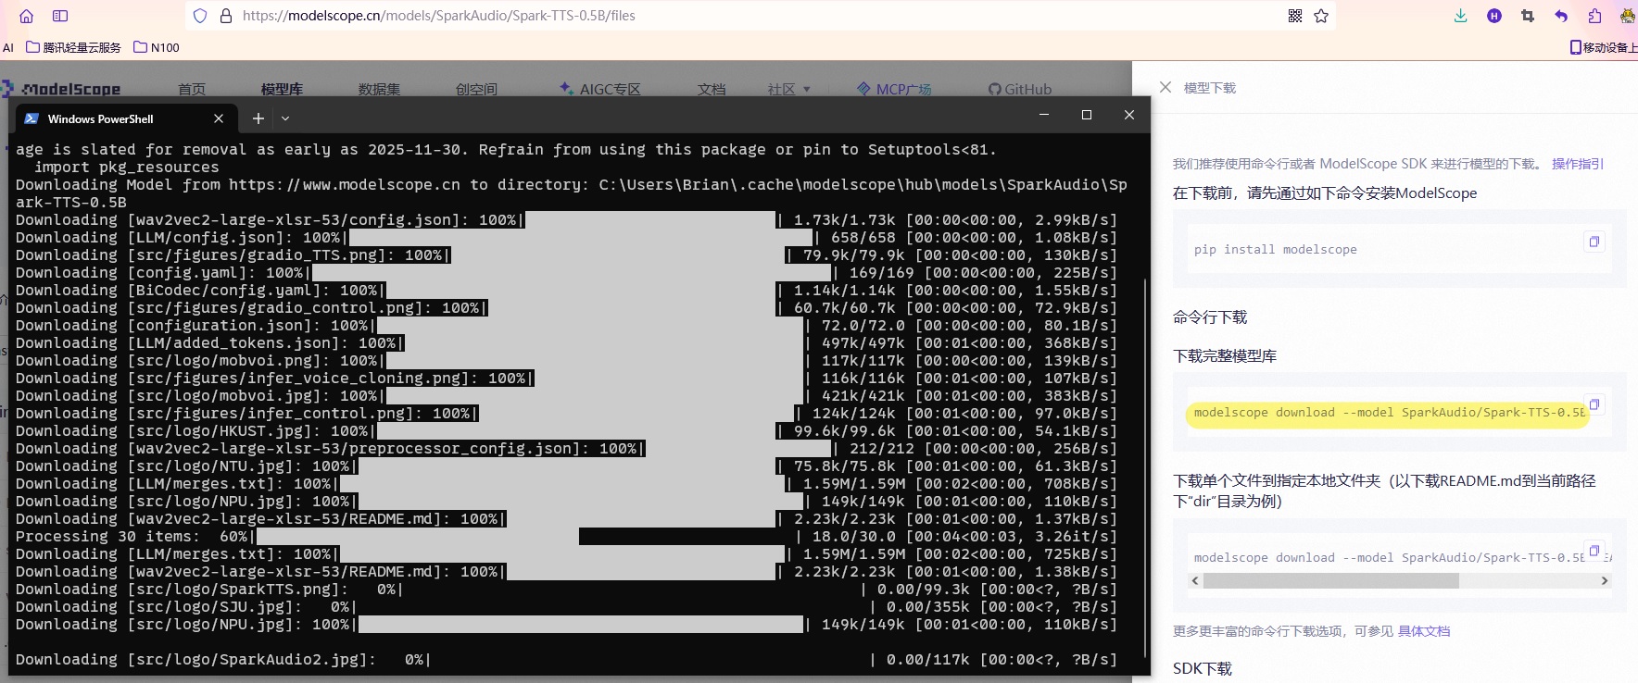
Task: Click the highlighted modelscope download command
Action: [1388, 413]
